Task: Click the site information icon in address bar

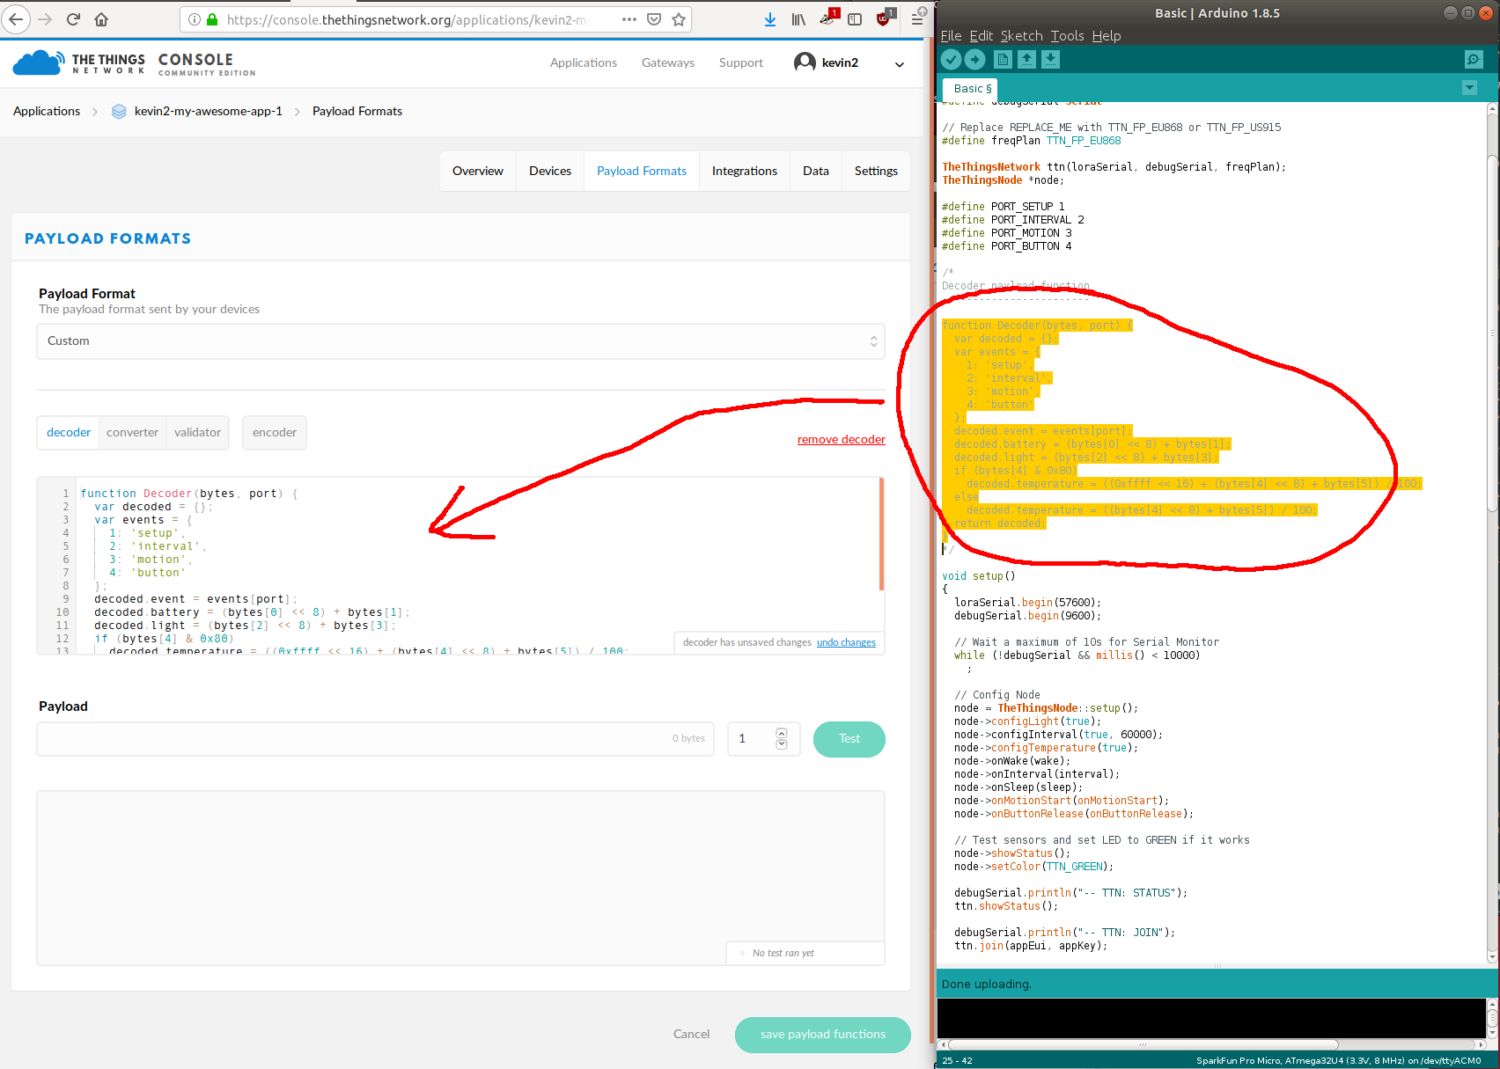Action: (x=195, y=19)
